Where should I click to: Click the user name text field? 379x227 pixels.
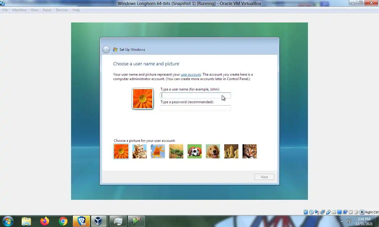click(x=195, y=95)
